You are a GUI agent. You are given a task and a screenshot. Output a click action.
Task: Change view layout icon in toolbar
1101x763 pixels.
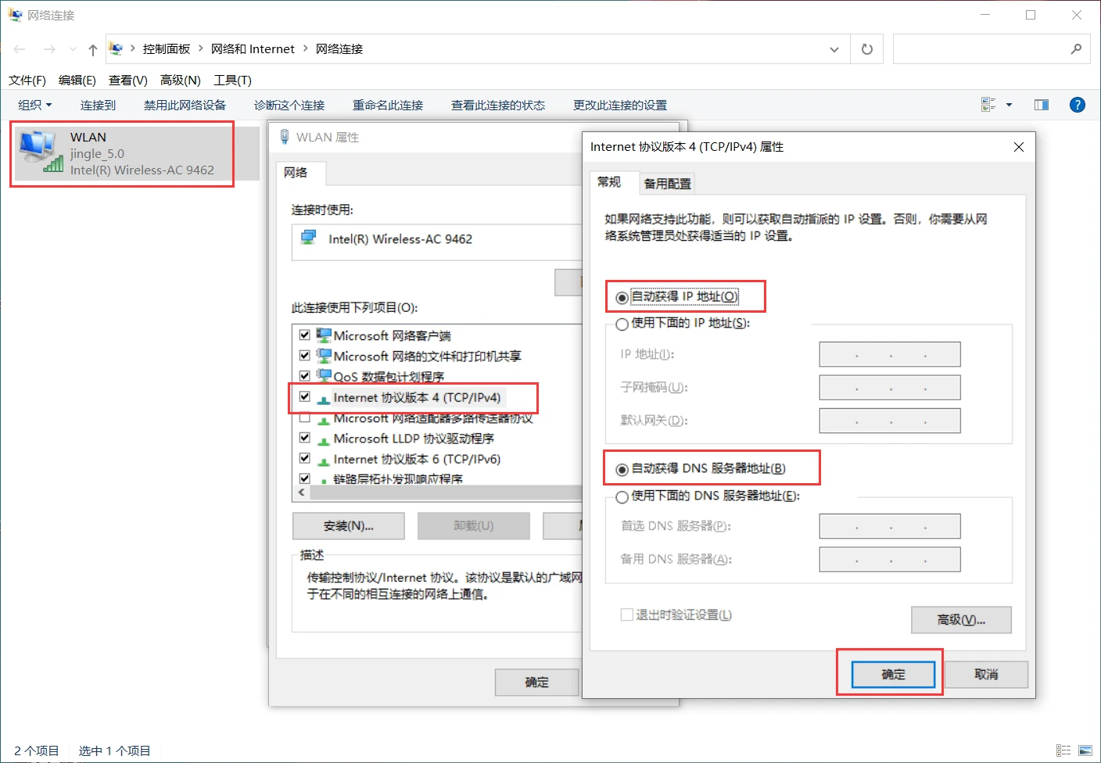click(x=988, y=105)
